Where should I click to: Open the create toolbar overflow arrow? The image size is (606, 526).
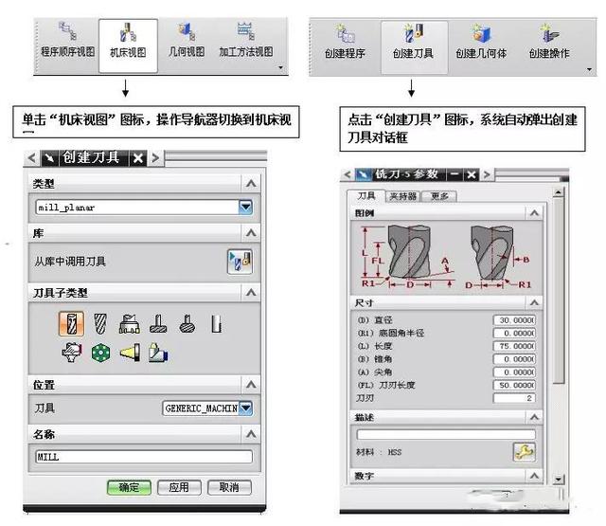pos(589,69)
